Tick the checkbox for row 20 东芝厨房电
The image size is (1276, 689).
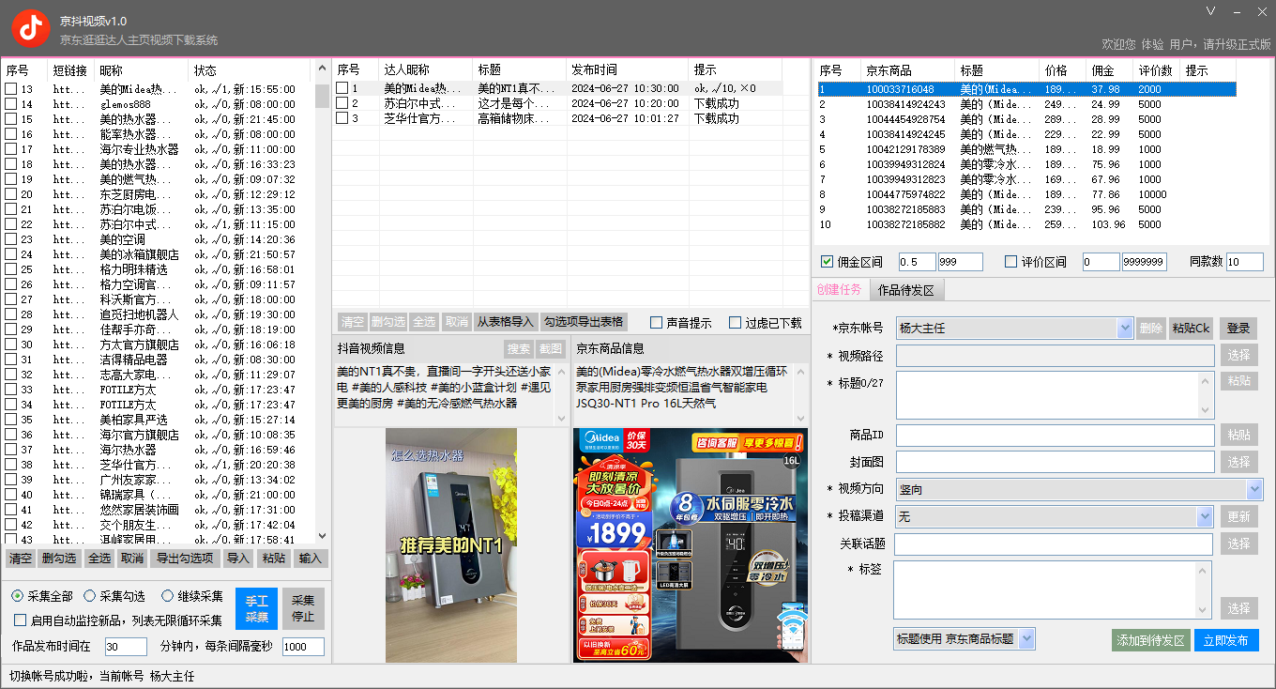(10, 194)
